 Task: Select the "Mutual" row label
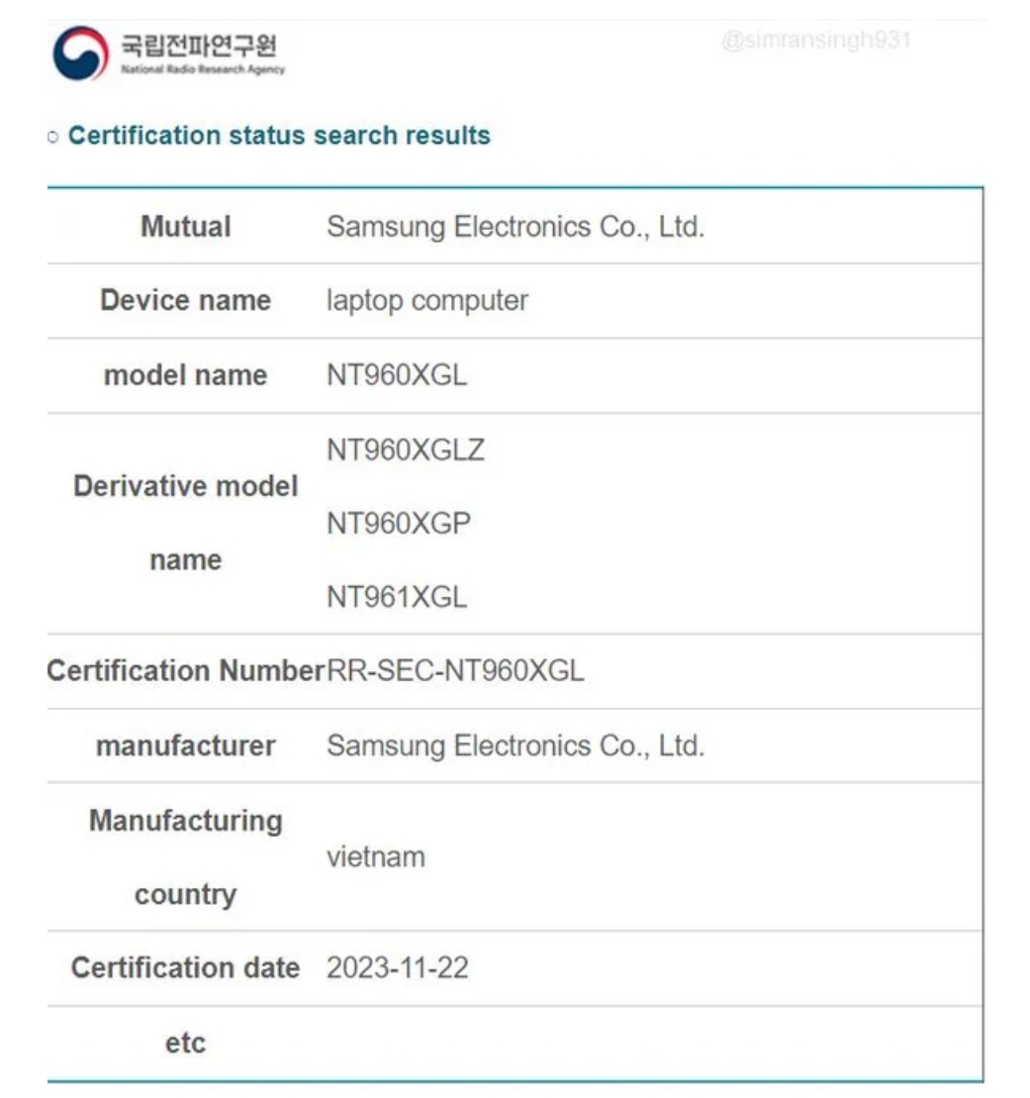[185, 226]
